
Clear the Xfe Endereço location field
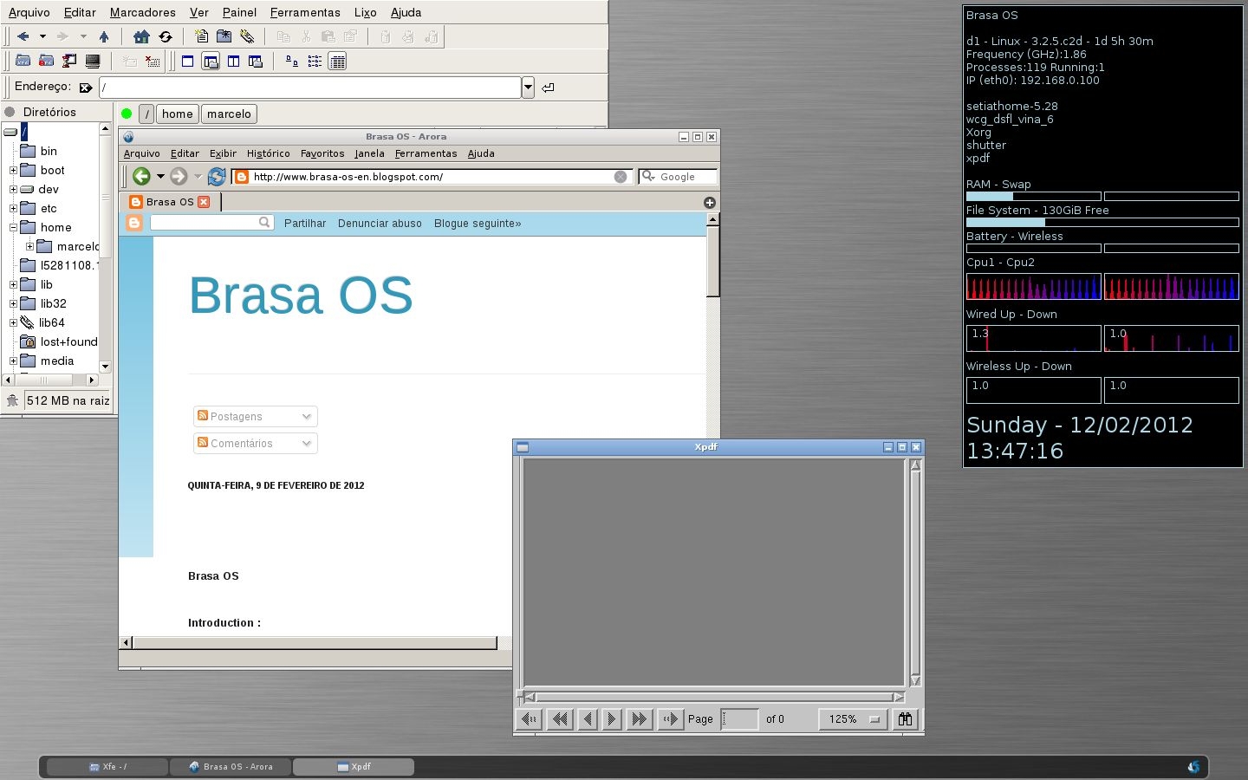85,88
